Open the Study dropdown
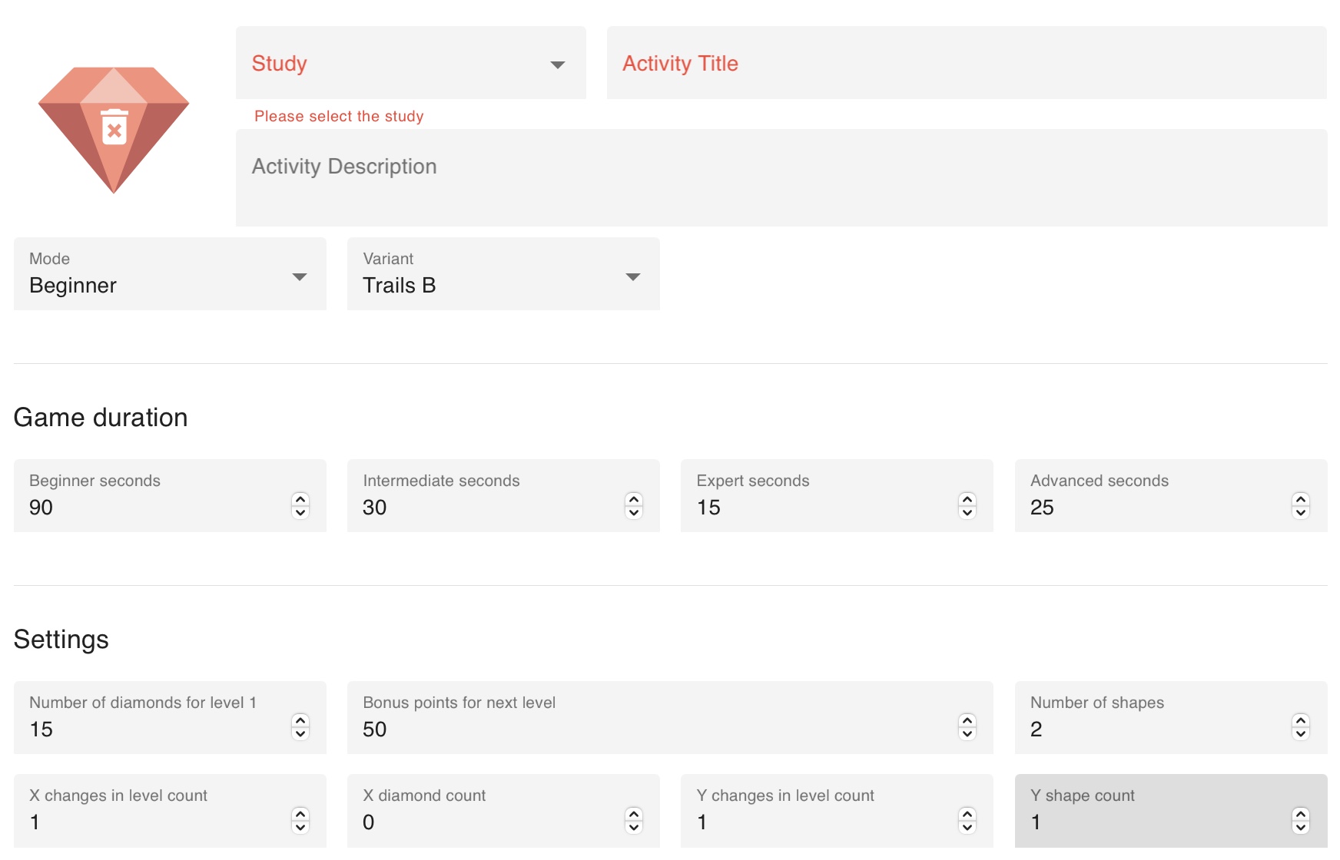The image size is (1340, 860). coord(410,63)
